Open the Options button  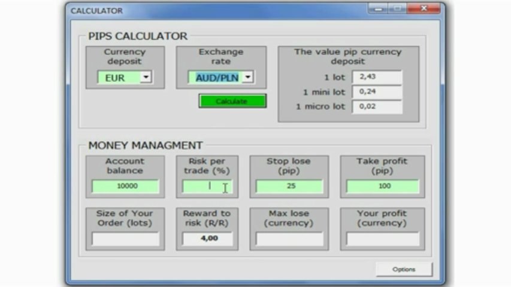[x=404, y=270]
